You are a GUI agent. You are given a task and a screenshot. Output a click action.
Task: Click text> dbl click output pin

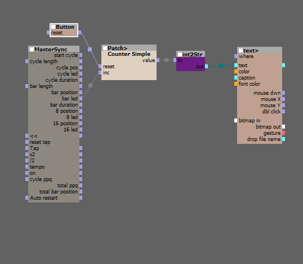click(283, 112)
